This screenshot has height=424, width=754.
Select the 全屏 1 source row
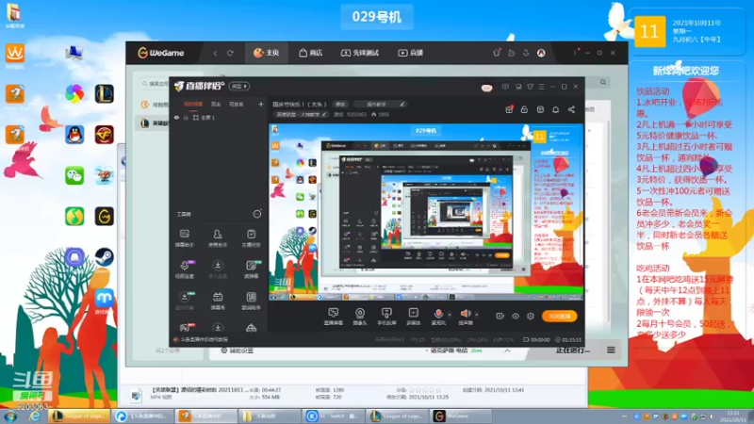(x=219, y=117)
